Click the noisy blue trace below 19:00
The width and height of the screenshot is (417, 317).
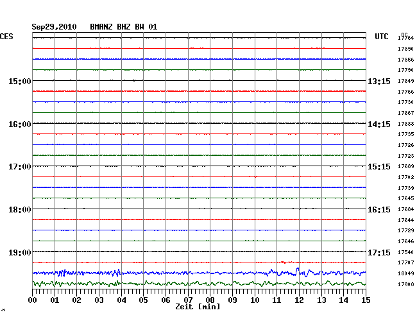click(x=199, y=273)
